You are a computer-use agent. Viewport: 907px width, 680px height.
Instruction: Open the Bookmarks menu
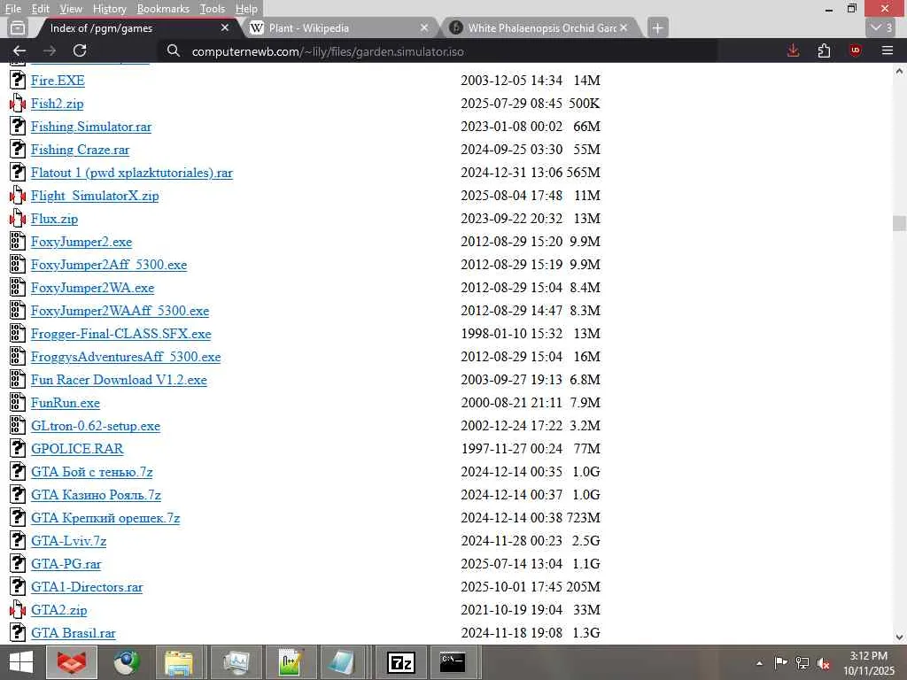point(163,9)
